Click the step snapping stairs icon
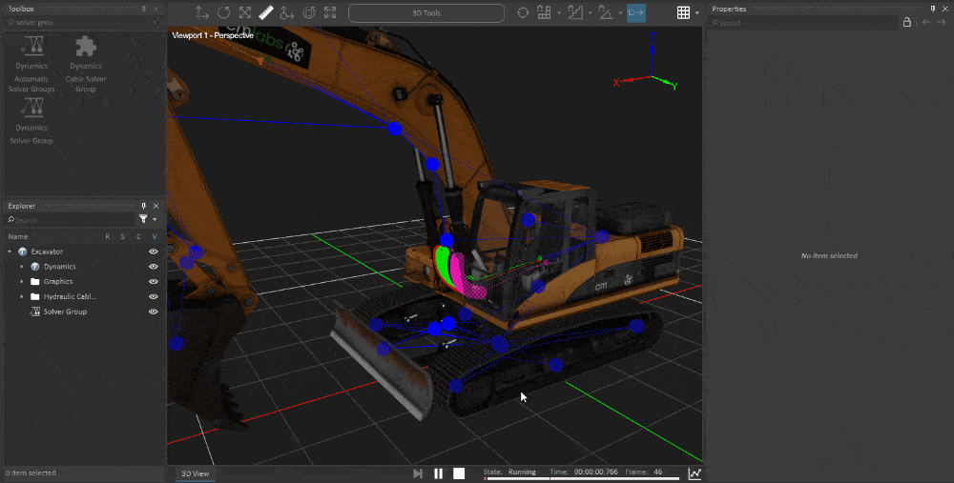This screenshot has height=483, width=954. pyautogui.click(x=574, y=12)
